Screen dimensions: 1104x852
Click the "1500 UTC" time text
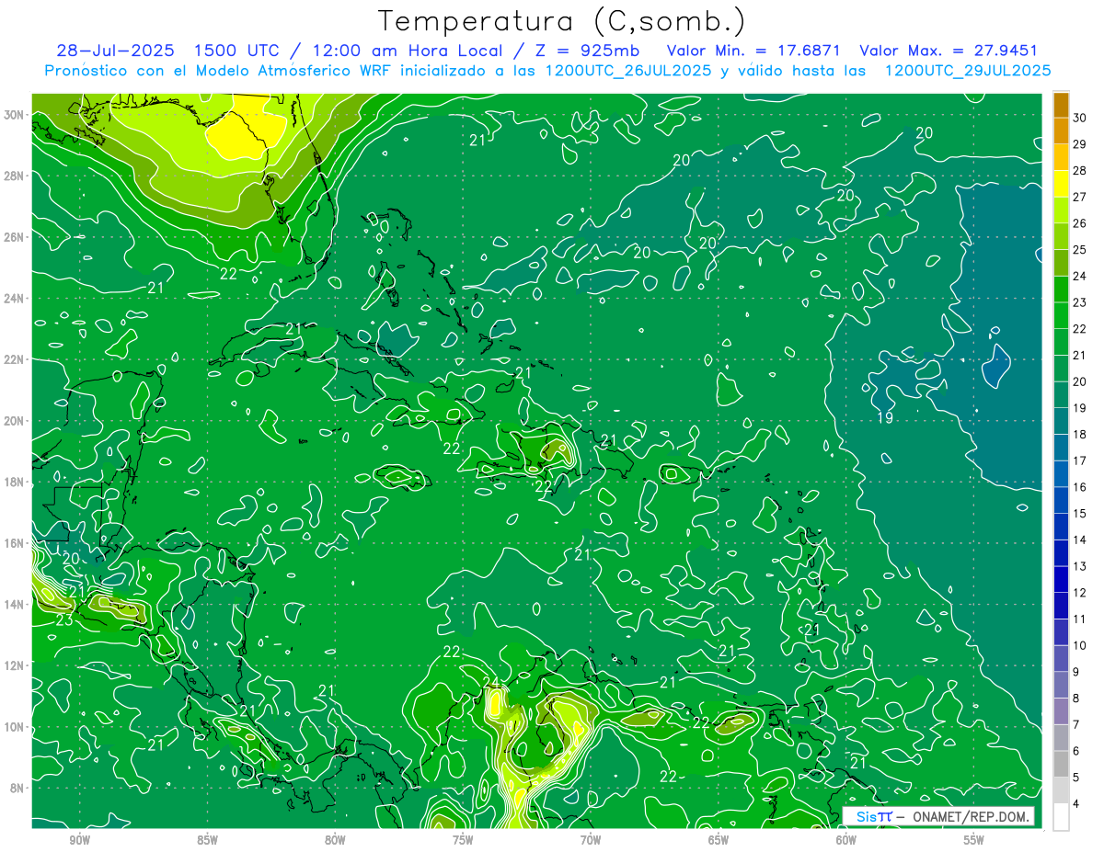coord(237,51)
